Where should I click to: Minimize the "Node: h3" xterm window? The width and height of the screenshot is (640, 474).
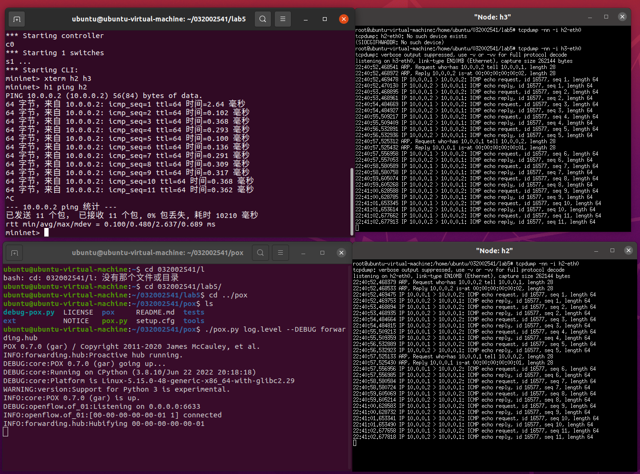pos(590,17)
